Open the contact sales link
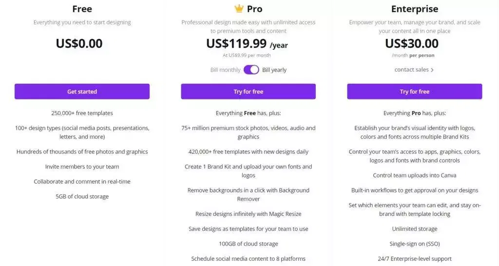The height and width of the screenshot is (266, 499). click(x=412, y=70)
